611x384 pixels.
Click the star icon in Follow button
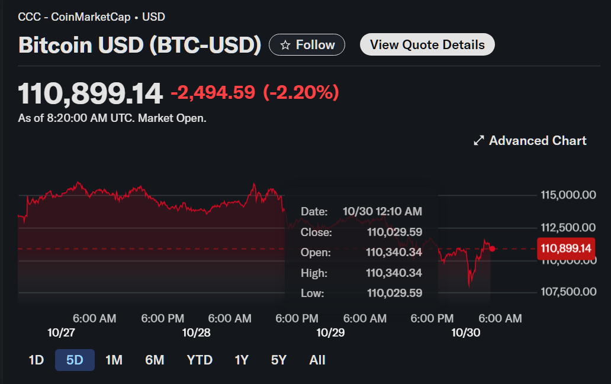[x=285, y=45]
